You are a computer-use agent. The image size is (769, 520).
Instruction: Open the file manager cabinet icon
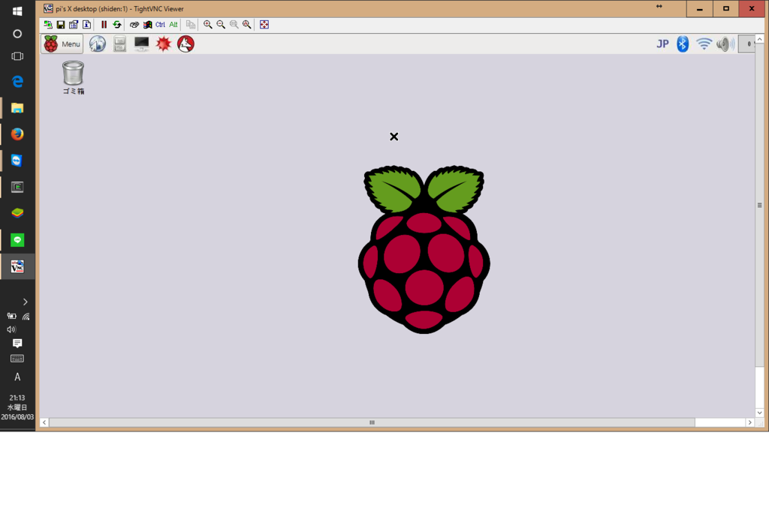coord(119,44)
